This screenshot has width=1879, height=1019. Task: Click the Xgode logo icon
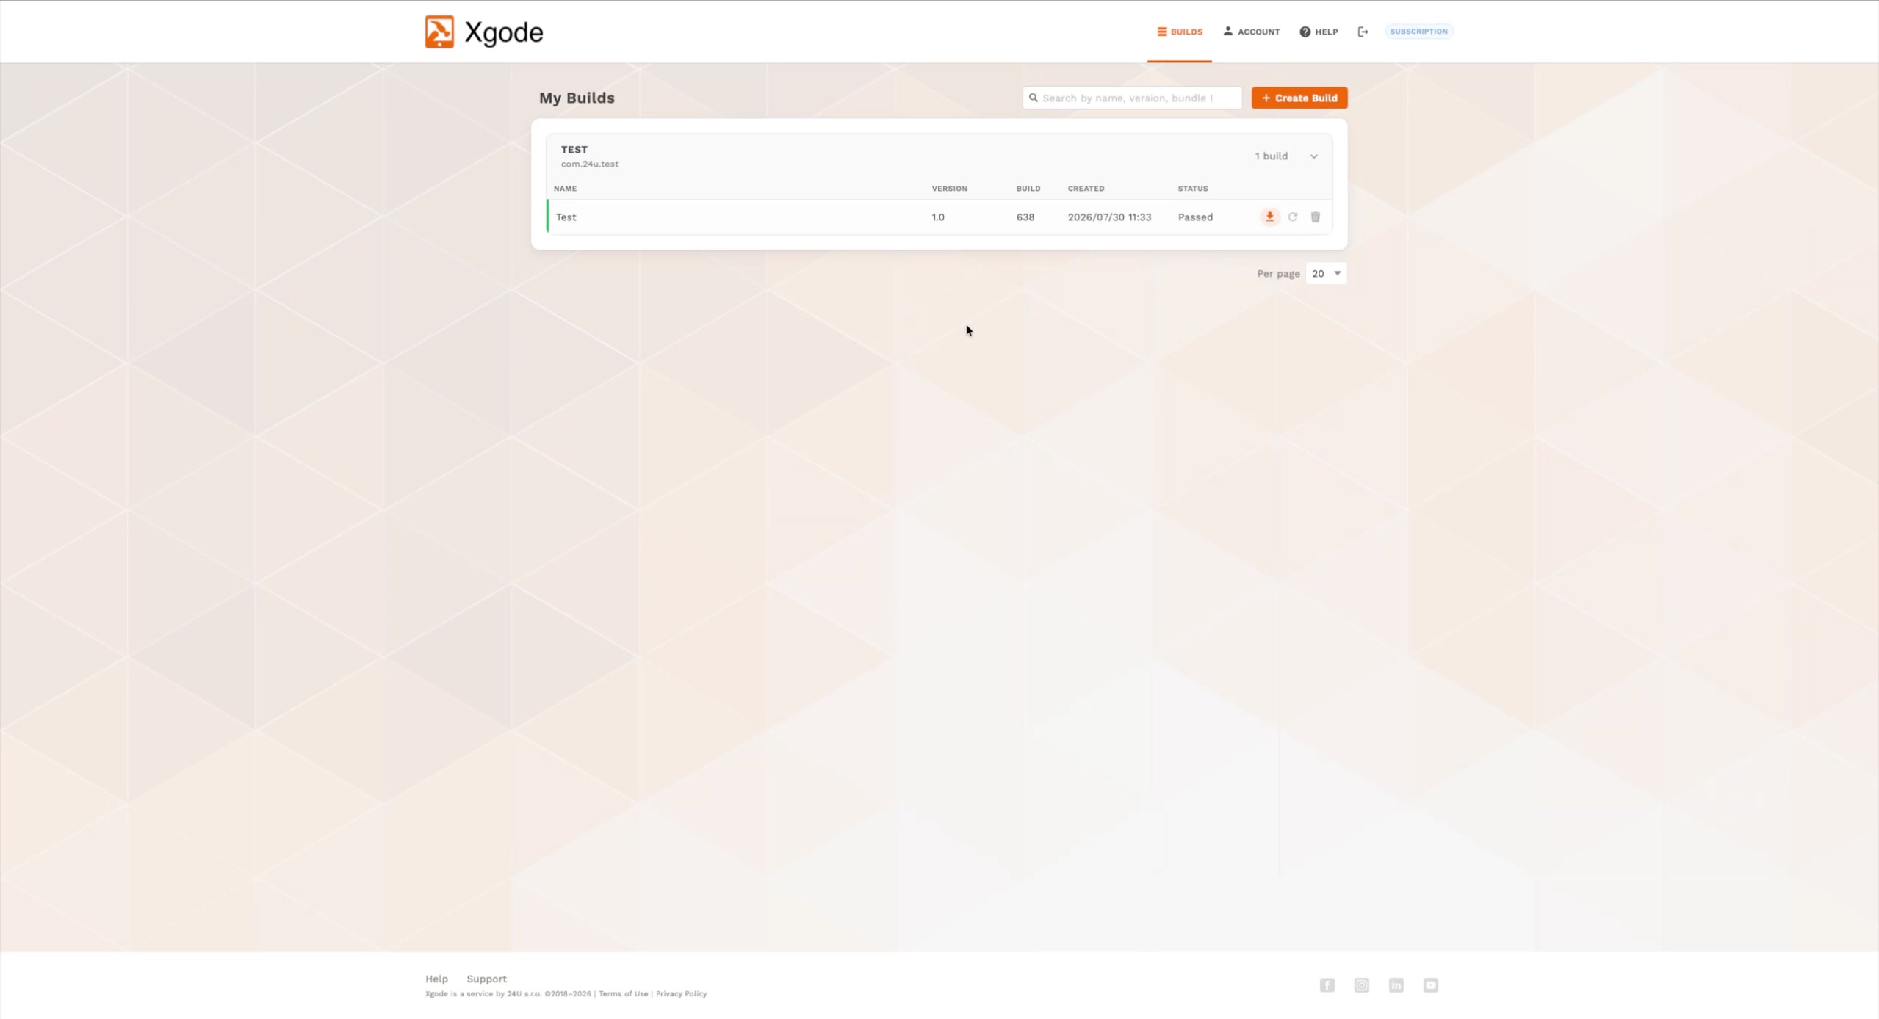point(439,32)
